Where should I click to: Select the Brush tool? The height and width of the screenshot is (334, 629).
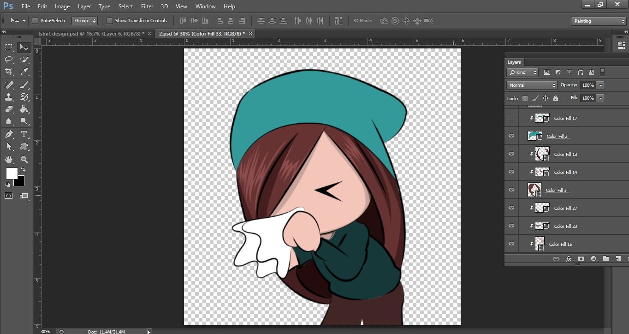pos(24,85)
